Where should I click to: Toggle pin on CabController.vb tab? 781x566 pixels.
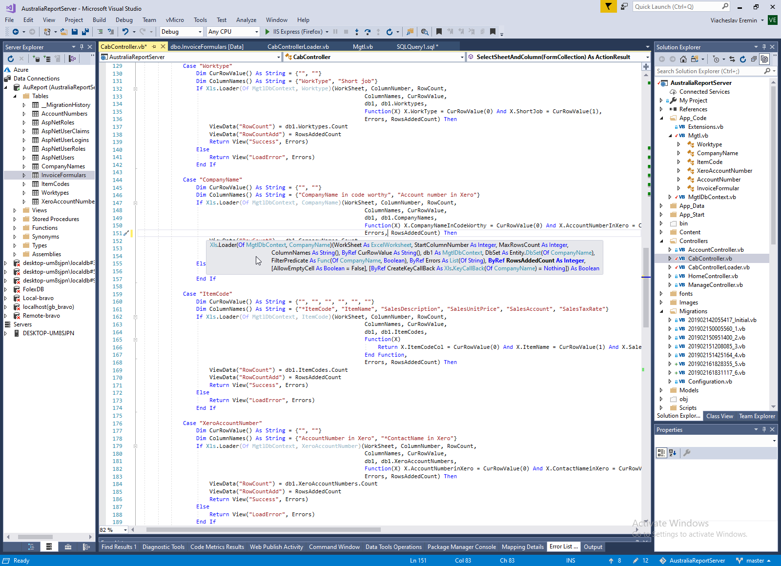(x=154, y=47)
